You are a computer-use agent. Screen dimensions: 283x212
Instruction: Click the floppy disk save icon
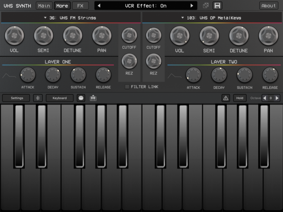(x=217, y=5)
